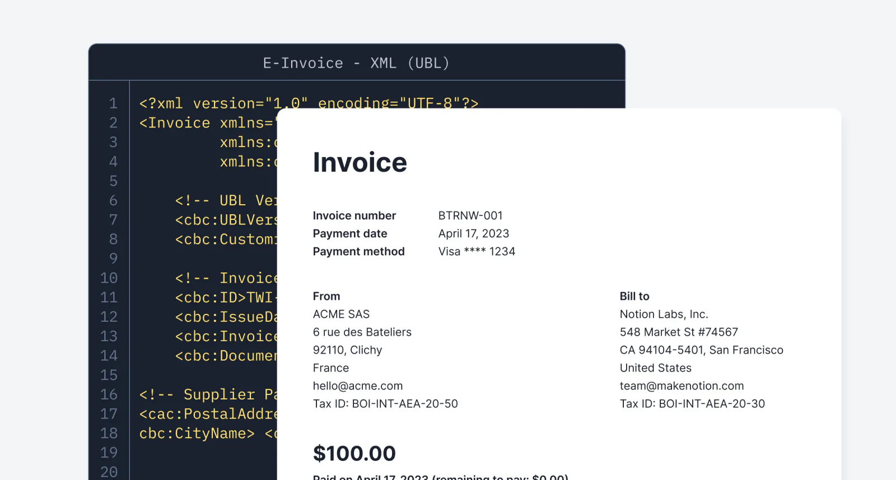Click '<cbc:Invoice' on line 13

226,336
